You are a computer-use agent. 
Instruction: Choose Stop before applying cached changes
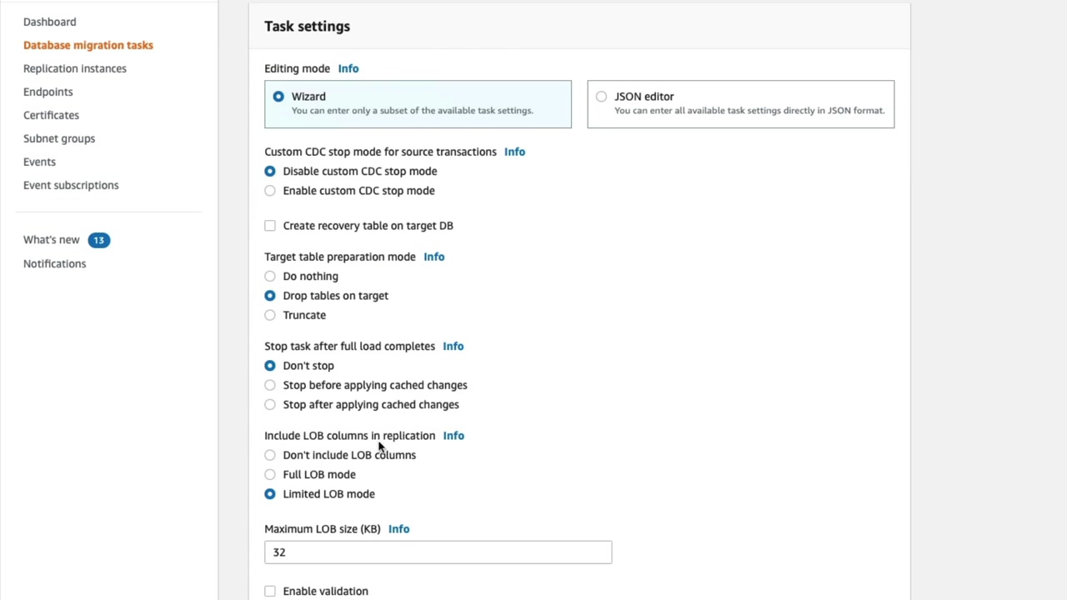[x=270, y=385]
